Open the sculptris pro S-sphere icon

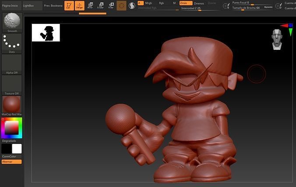click(x=132, y=6)
